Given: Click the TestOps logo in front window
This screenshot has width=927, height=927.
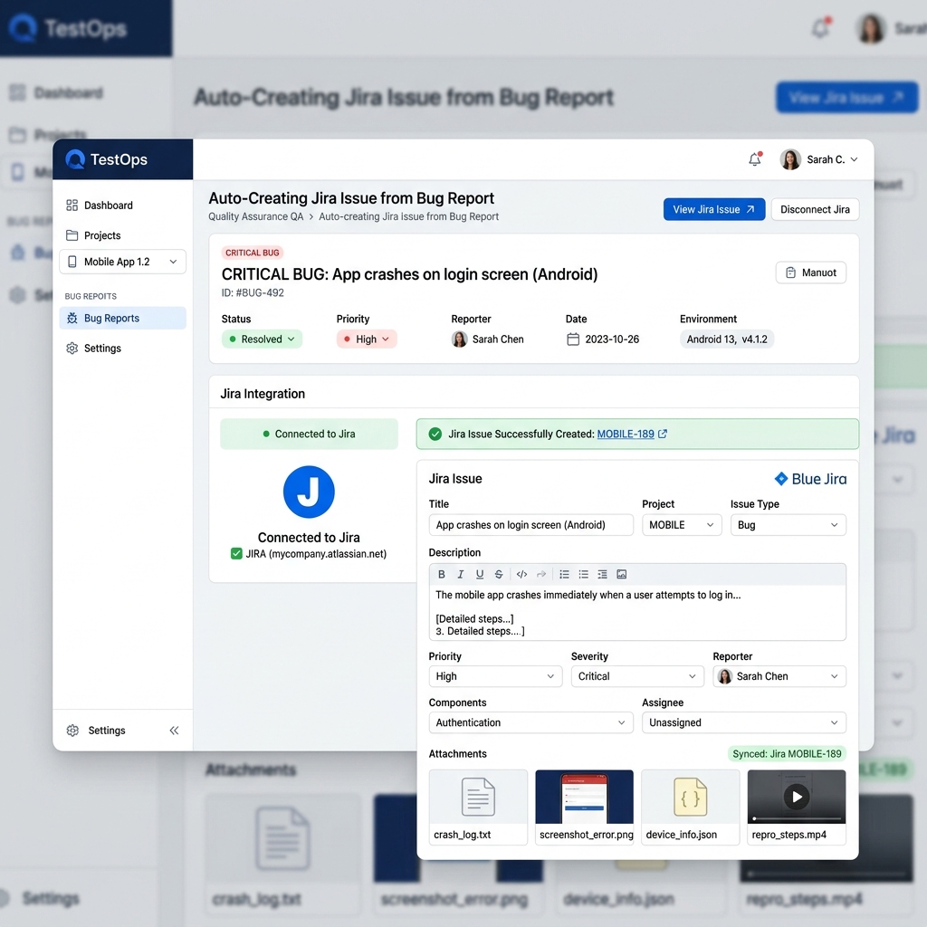Looking at the screenshot, I should pyautogui.click(x=107, y=159).
